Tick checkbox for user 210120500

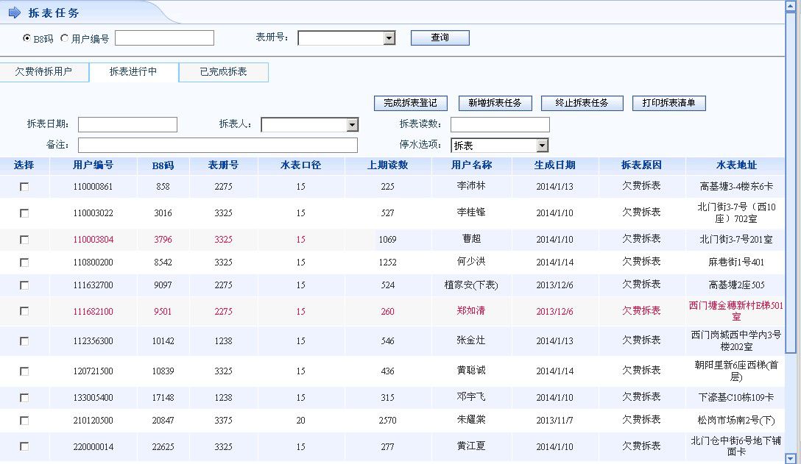click(24, 421)
